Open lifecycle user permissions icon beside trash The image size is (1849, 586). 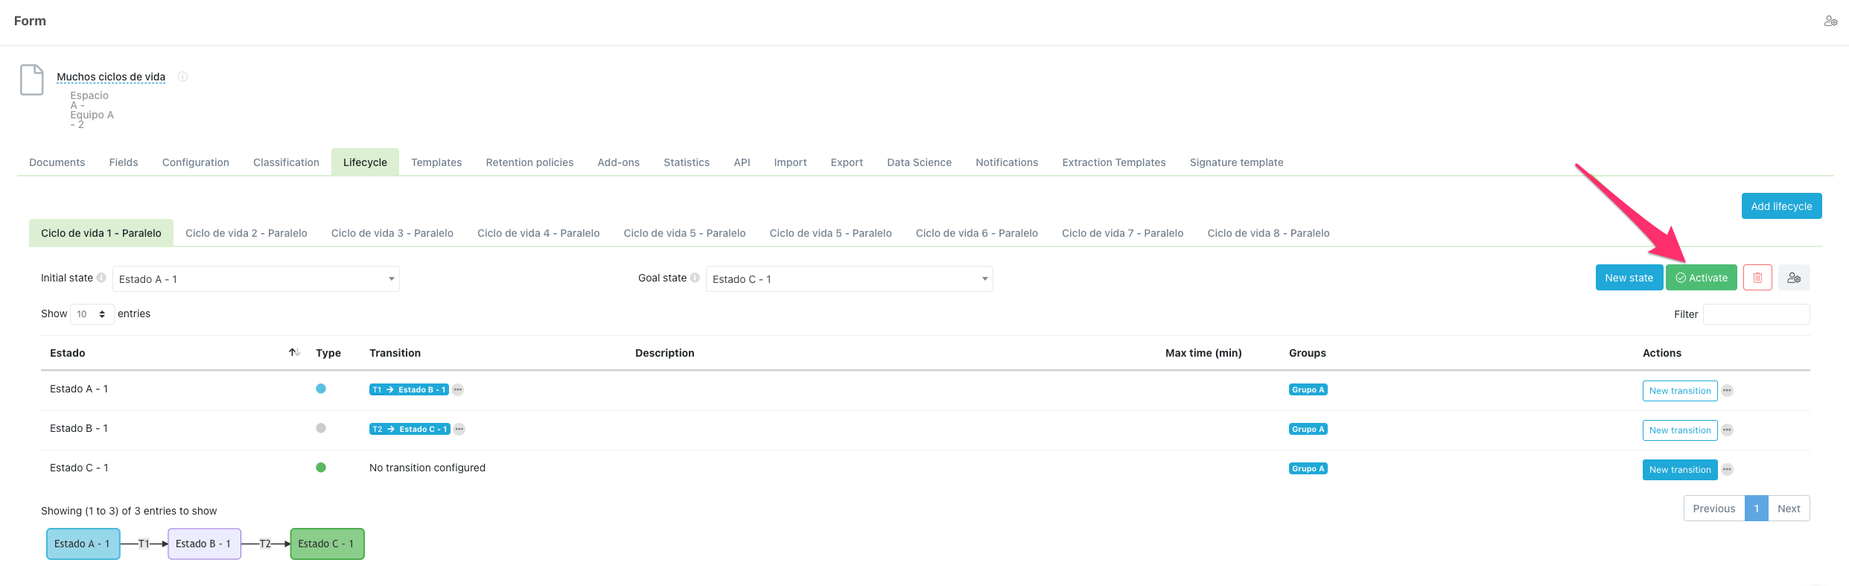[x=1794, y=278]
